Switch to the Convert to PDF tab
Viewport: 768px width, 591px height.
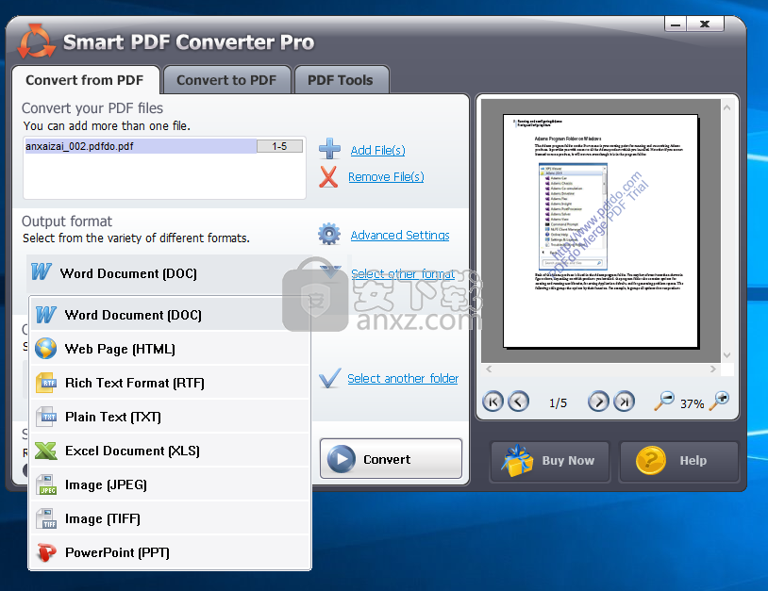[x=226, y=80]
